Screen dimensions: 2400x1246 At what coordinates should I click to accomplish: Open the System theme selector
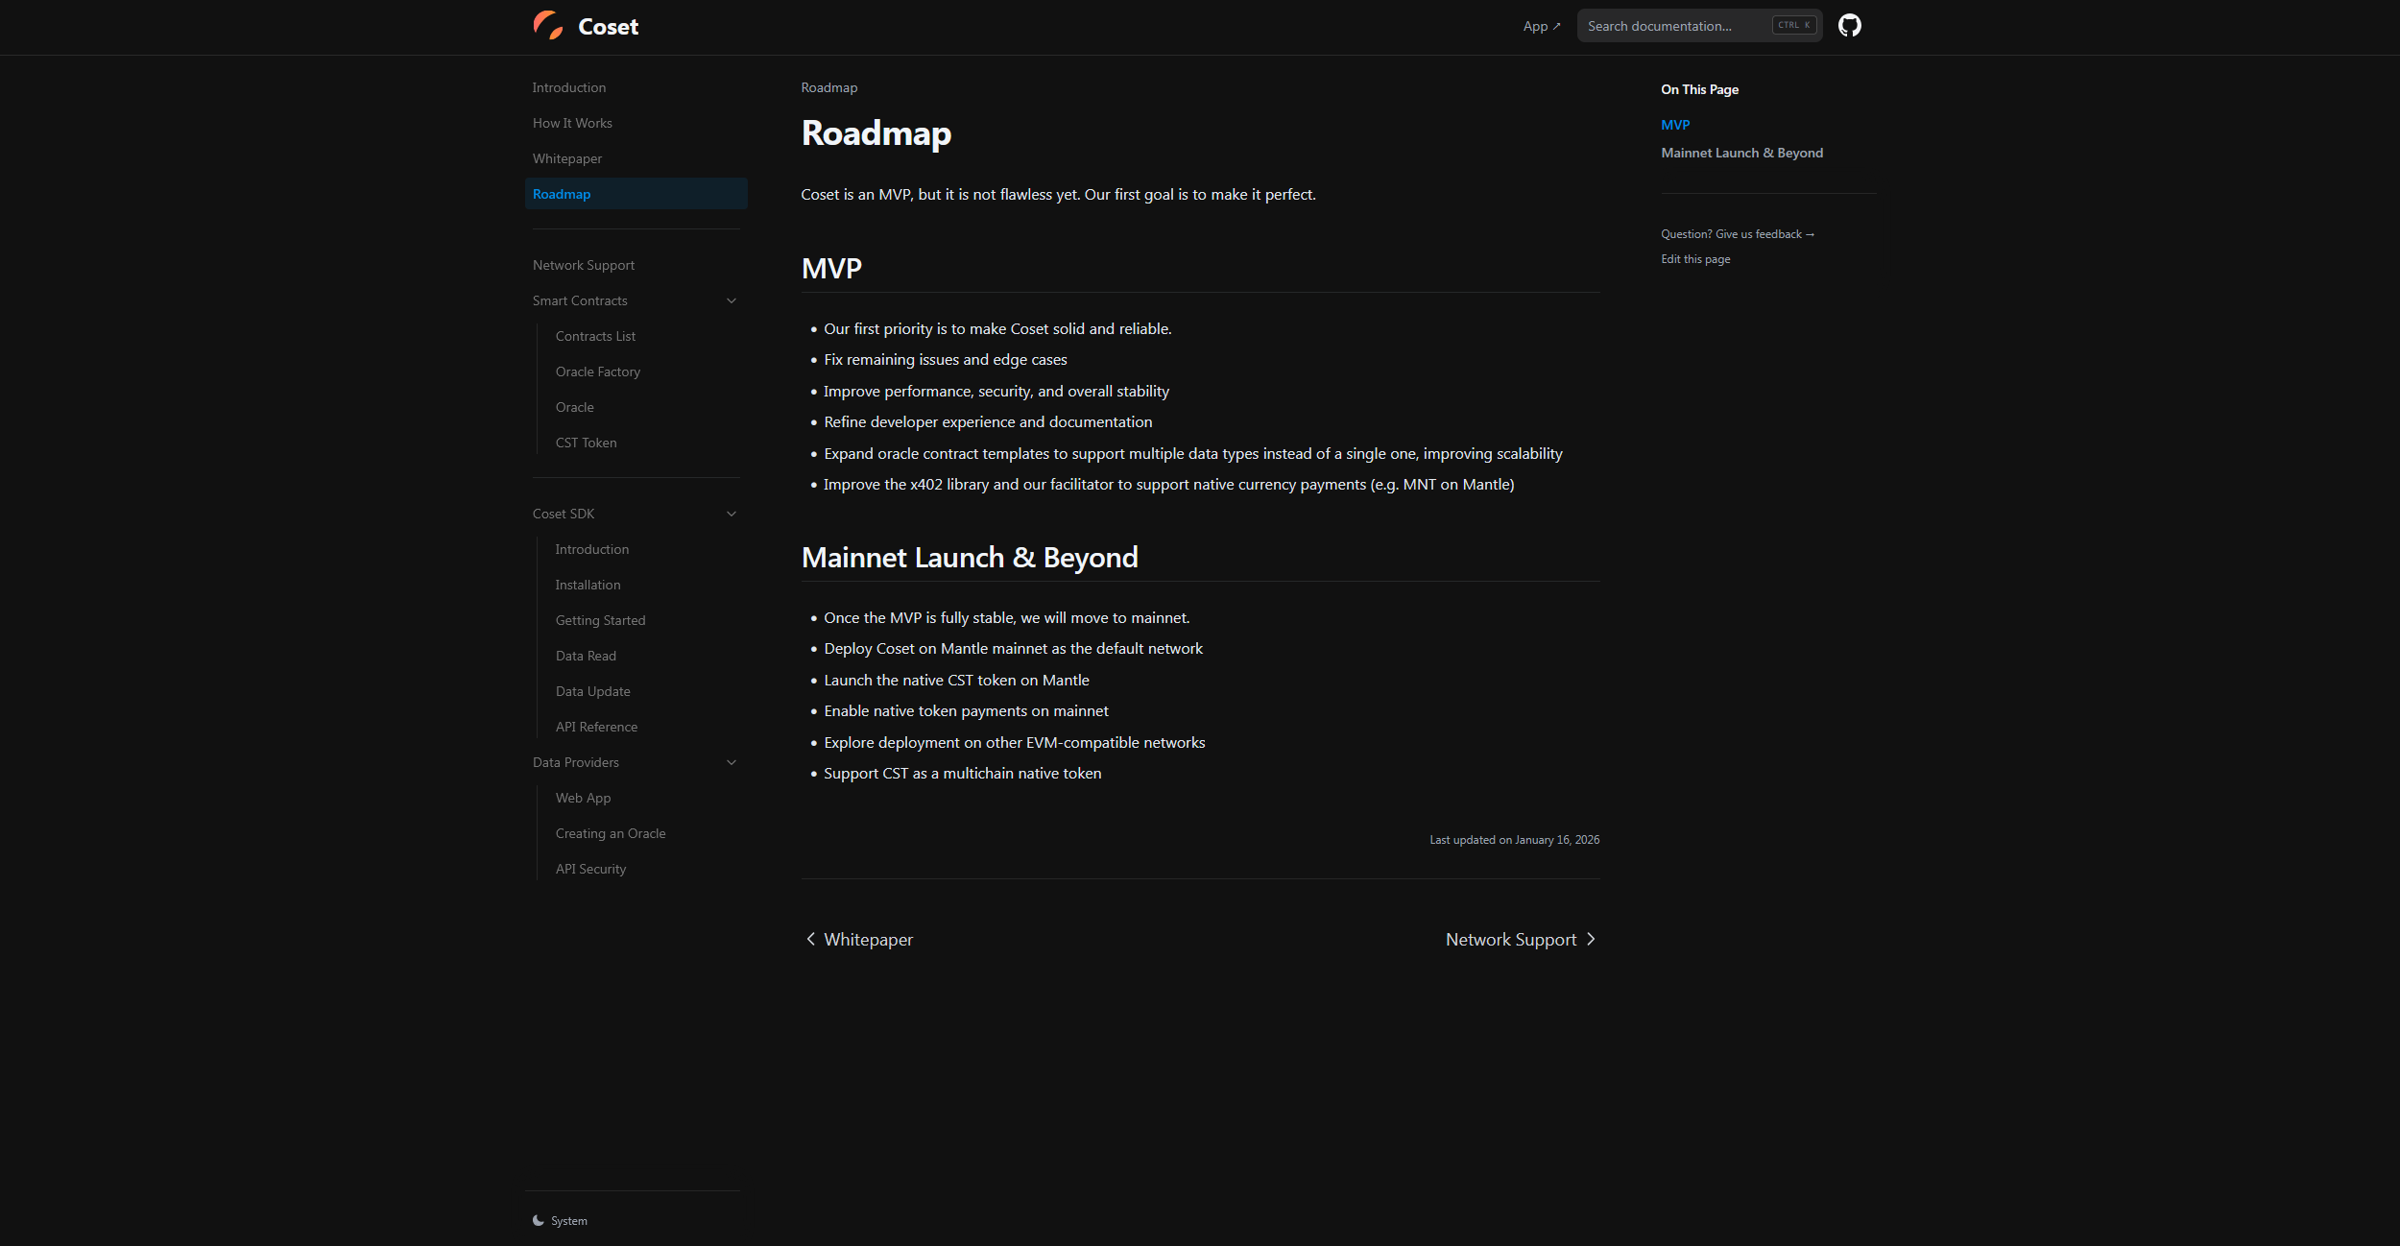(x=568, y=1221)
